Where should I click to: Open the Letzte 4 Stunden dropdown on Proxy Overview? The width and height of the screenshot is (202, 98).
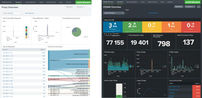12,13
